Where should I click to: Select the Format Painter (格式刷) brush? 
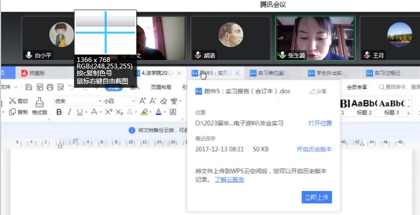point(40,106)
